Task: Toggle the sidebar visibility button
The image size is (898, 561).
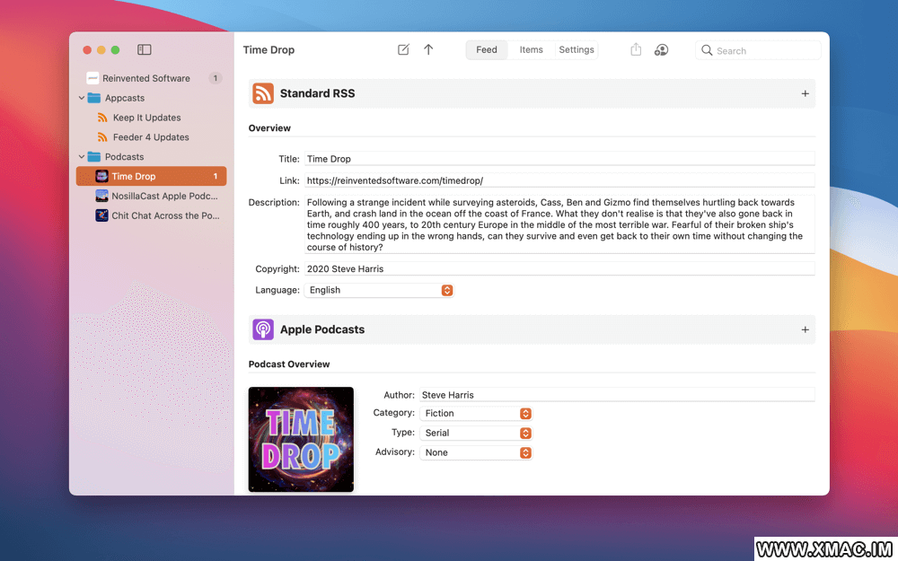Action: 144,50
